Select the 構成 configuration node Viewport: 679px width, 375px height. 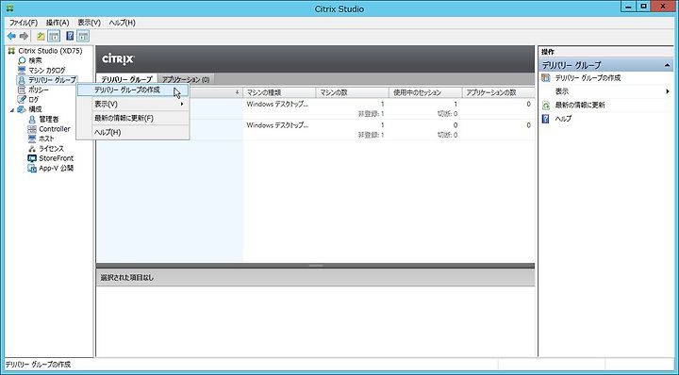tap(35, 109)
